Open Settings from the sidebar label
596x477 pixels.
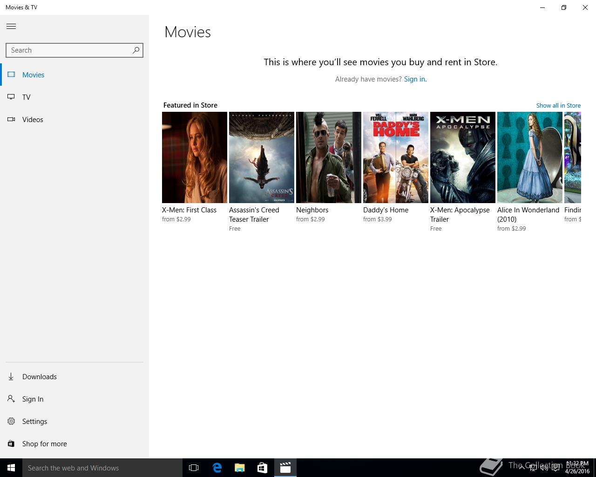(35, 421)
